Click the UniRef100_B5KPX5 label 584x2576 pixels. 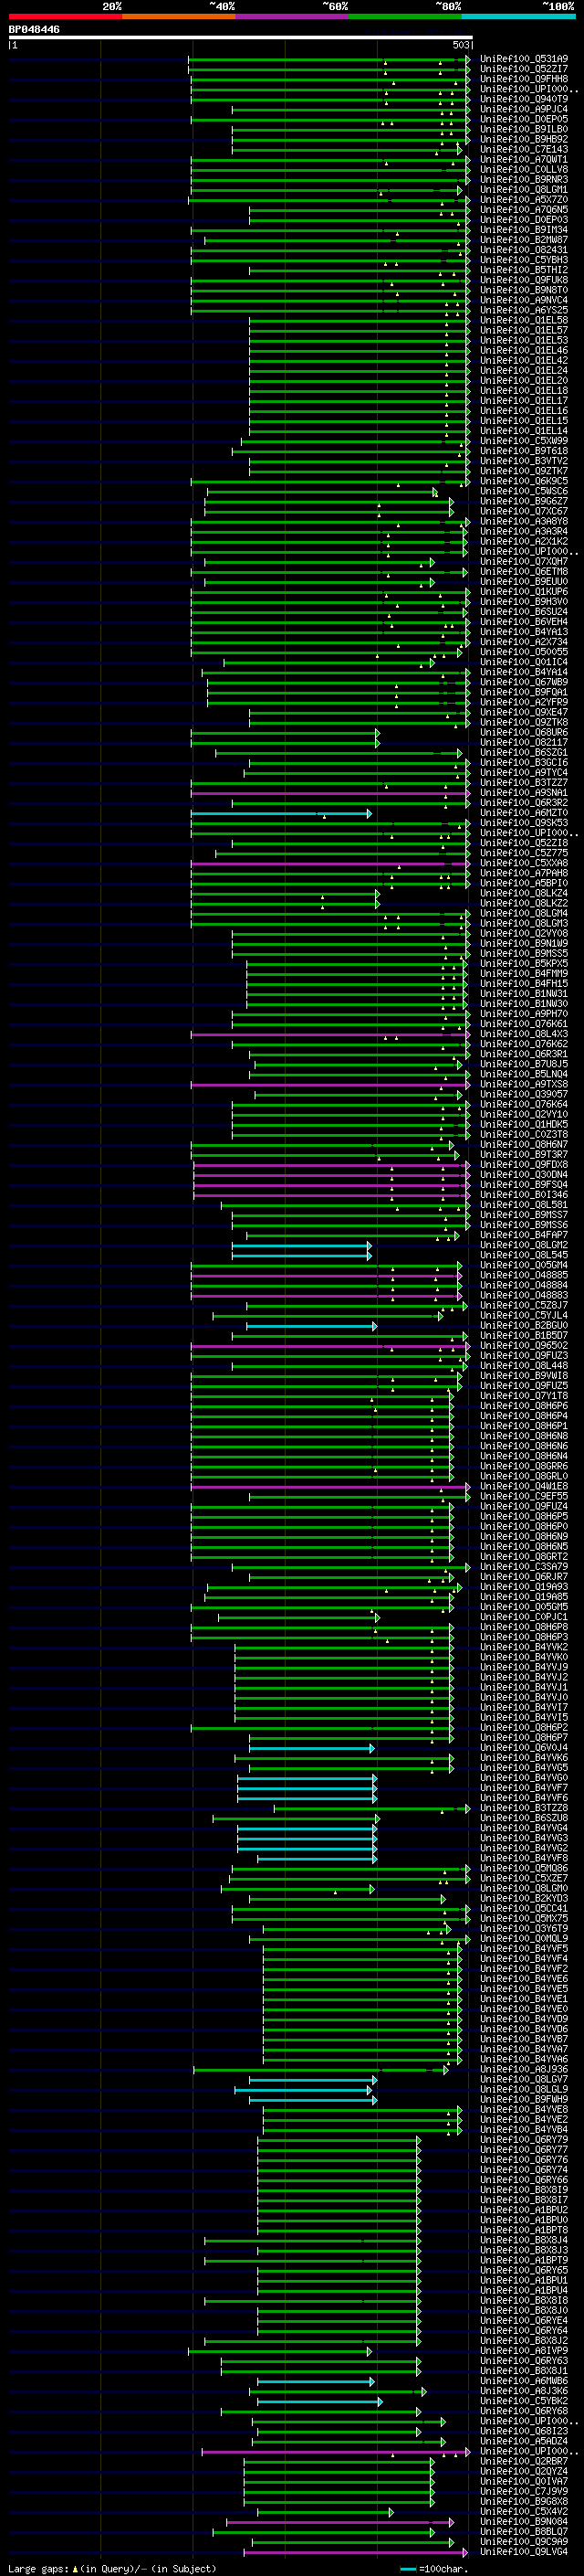(x=524, y=964)
